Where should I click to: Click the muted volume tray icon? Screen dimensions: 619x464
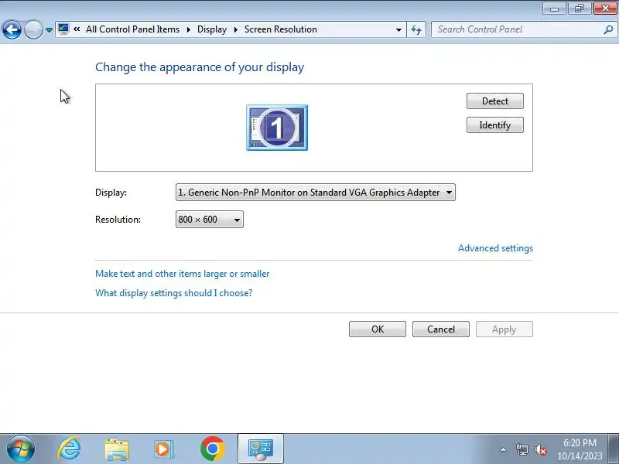click(x=540, y=449)
